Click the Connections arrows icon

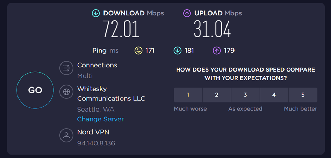coord(66,69)
